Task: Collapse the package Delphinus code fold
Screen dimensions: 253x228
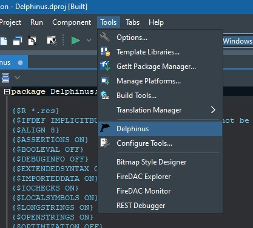Action: point(7,92)
